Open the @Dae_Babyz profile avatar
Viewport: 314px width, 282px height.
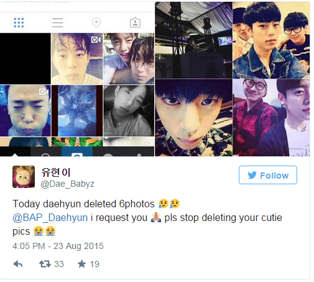click(x=24, y=177)
